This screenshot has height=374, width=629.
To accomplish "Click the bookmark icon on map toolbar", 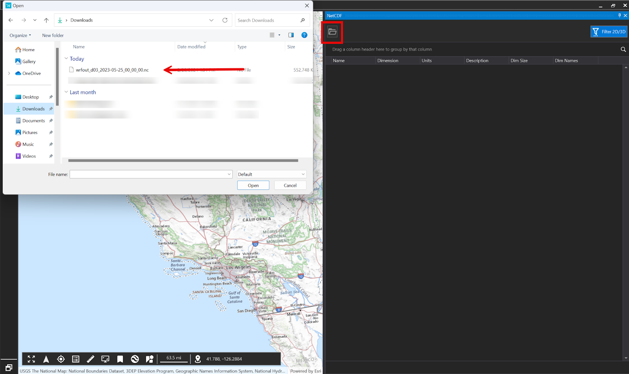I will point(120,359).
